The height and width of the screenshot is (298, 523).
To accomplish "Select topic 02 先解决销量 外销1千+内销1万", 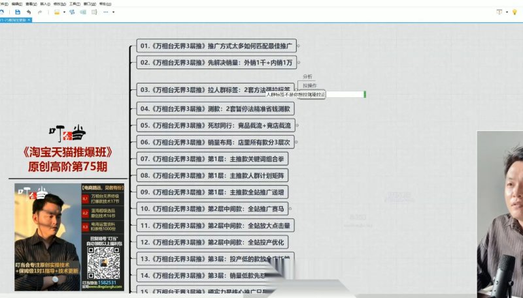I will coord(216,62).
